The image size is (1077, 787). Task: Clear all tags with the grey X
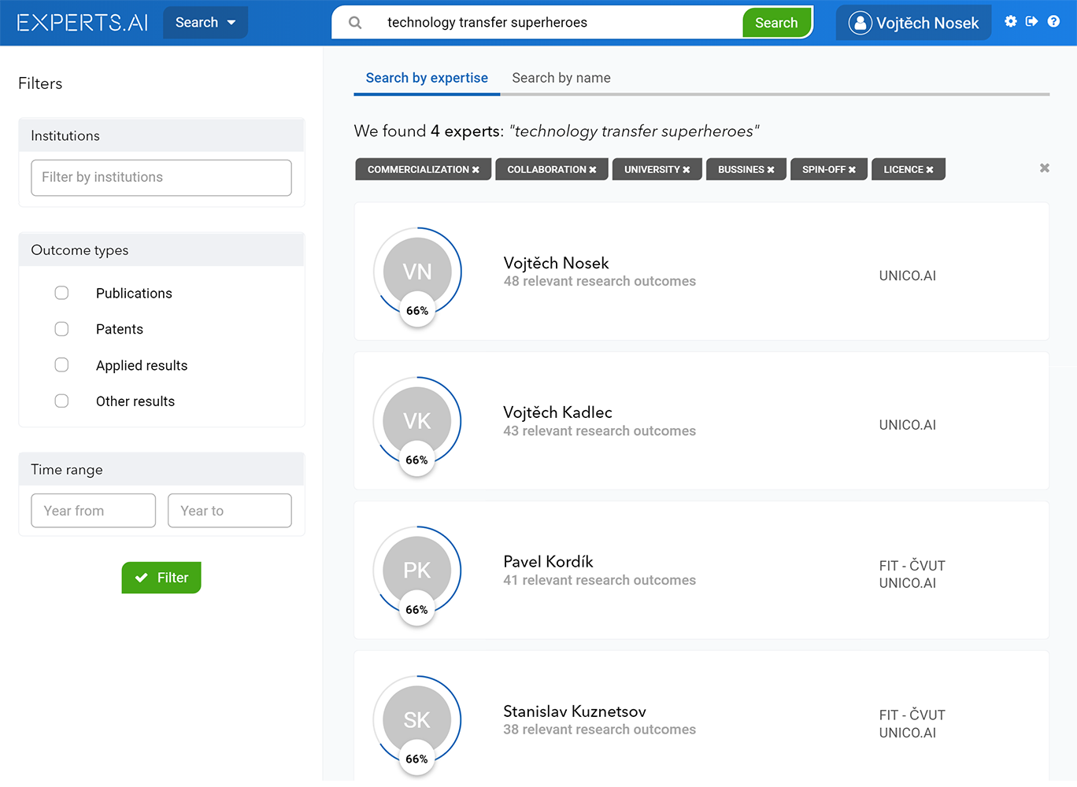click(x=1045, y=168)
